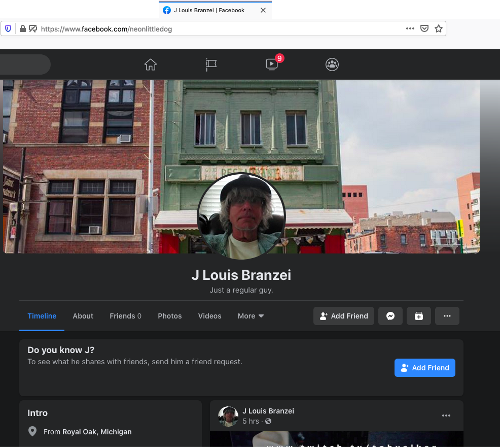Open profile options three-dot menu

click(x=447, y=316)
